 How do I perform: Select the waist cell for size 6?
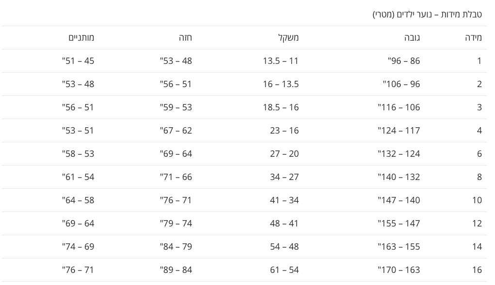78,153
